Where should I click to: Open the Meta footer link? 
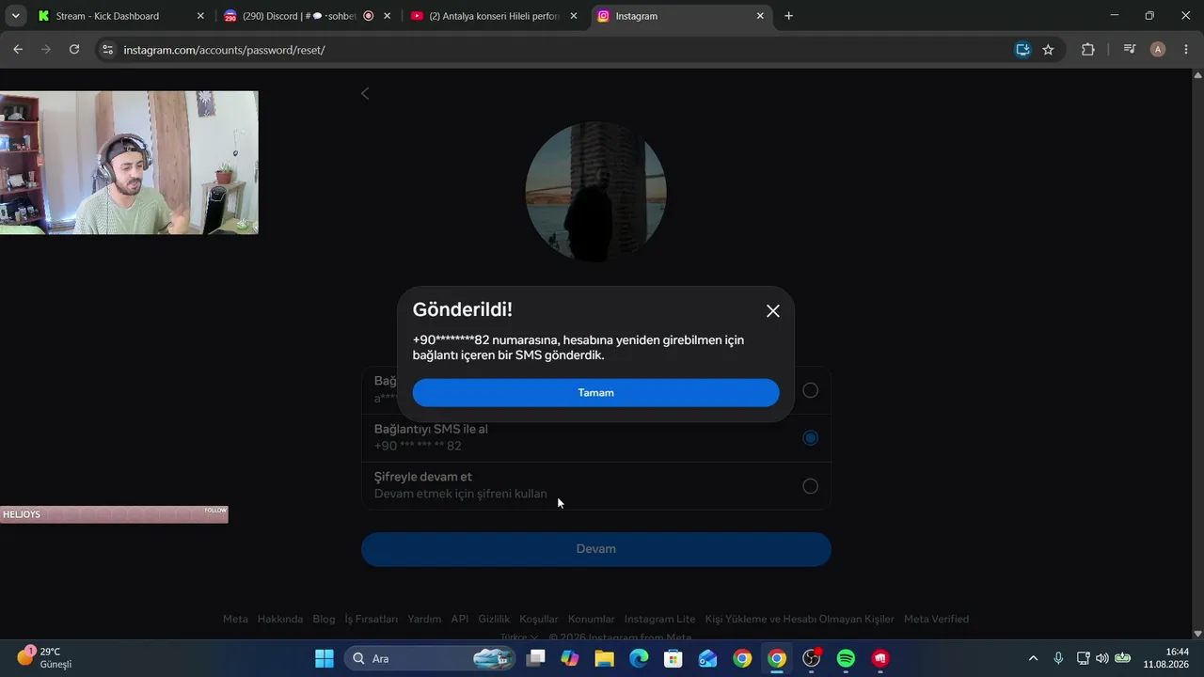(x=235, y=619)
